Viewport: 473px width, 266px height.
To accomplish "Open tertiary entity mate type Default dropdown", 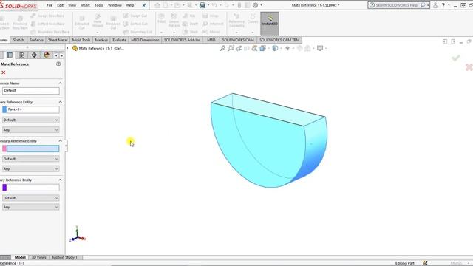I will (31, 198).
